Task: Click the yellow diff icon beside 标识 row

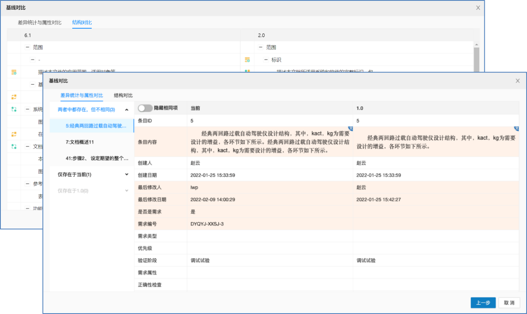Action: 247,60
